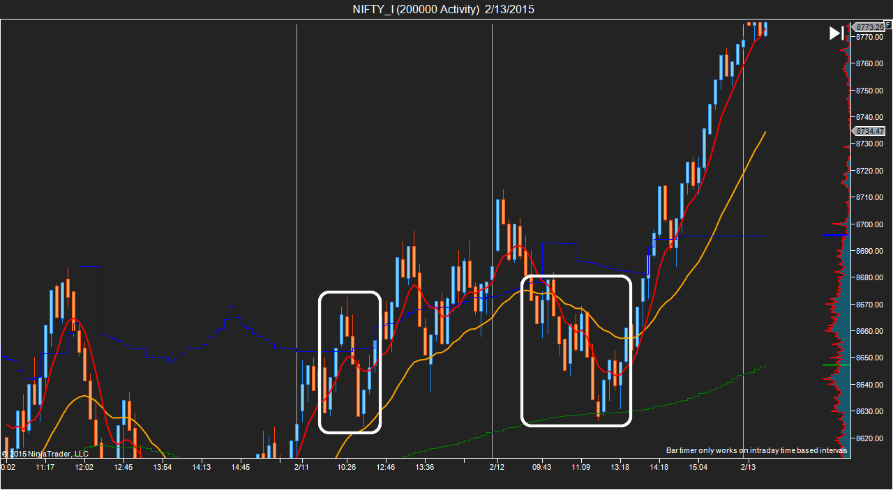Click the bar timer intraday intervals message
893x490 pixels.
757,451
